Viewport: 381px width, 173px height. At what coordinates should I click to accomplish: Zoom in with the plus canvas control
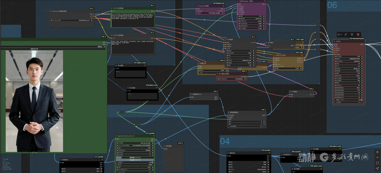tap(377, 152)
